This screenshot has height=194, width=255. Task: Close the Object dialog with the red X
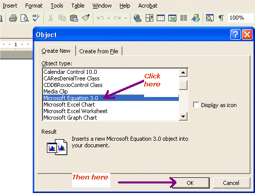(x=247, y=35)
